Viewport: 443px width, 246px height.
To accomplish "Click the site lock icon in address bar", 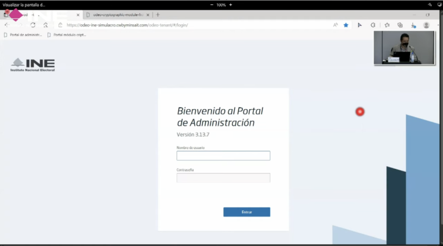I will pos(61,25).
